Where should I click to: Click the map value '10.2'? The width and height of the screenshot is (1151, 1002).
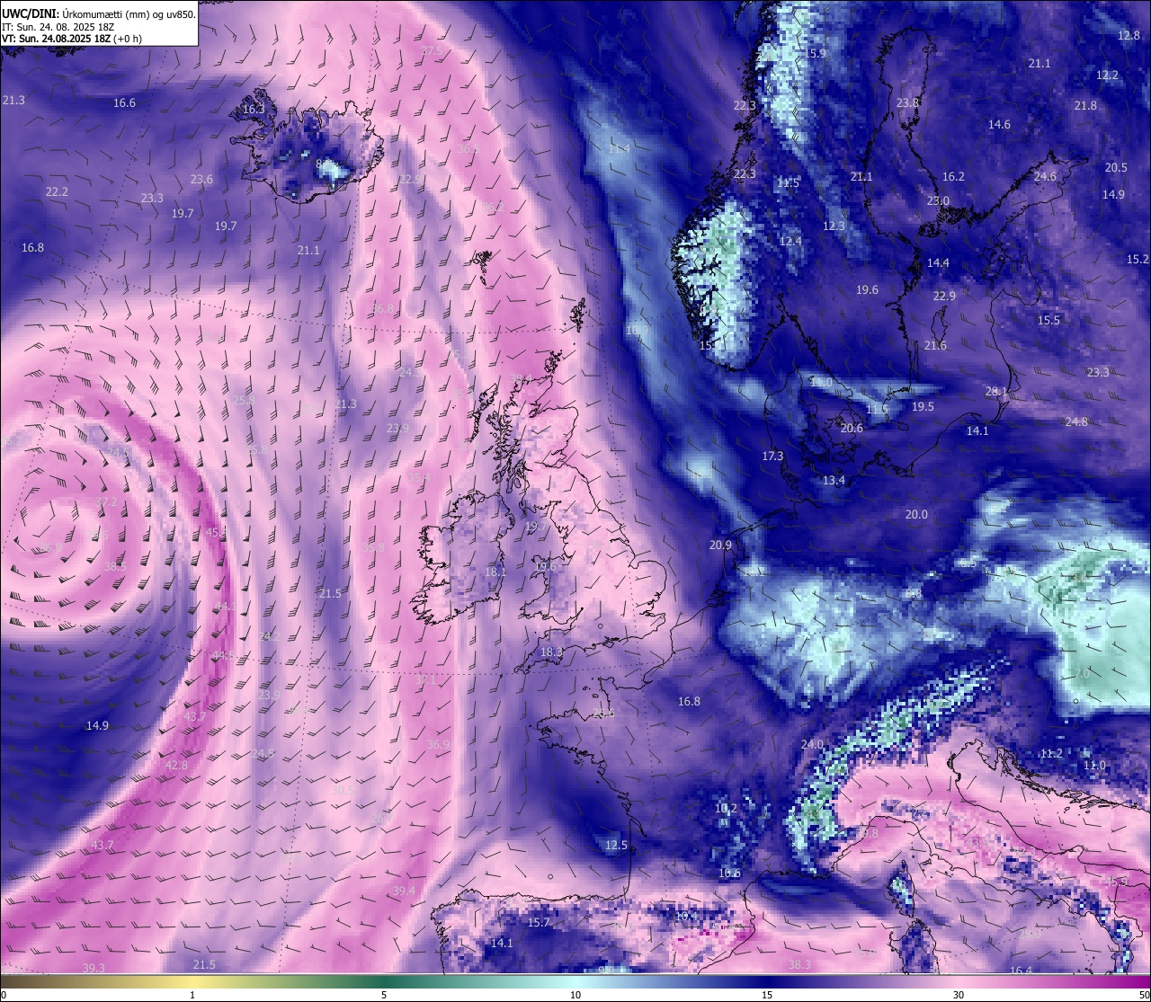tap(726, 809)
